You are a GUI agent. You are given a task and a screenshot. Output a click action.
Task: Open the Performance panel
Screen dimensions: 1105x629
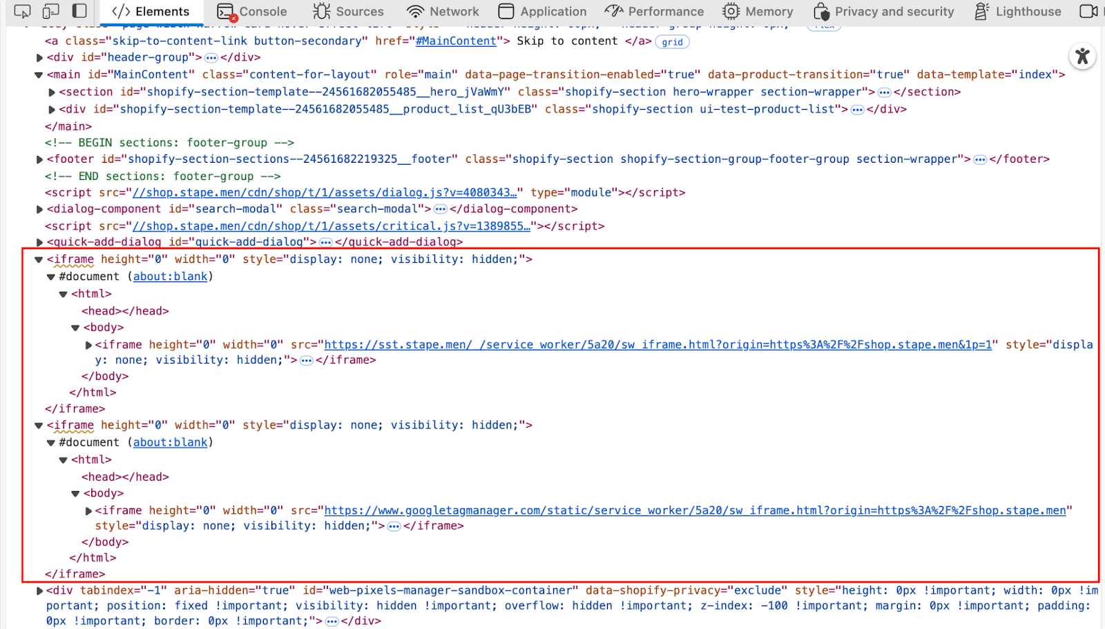[654, 12]
